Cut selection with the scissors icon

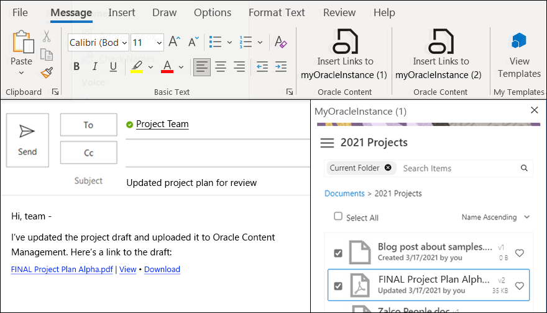tap(47, 36)
